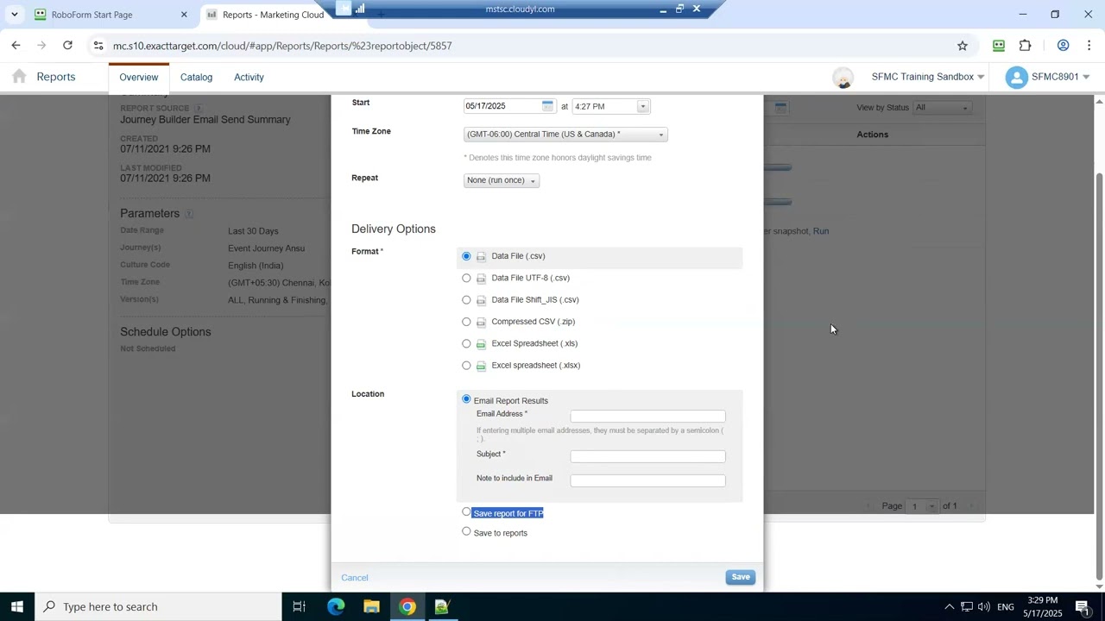Open the tab search chevron button
Viewport: 1105px width, 621px height.
(x=15, y=15)
